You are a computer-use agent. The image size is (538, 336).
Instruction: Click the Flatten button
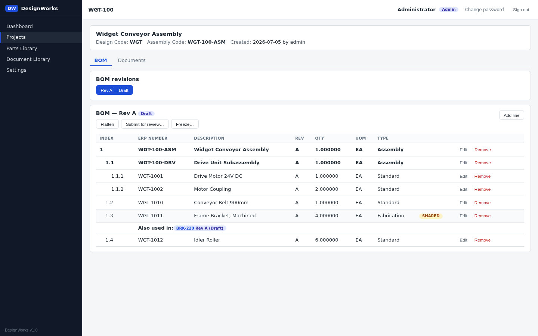click(x=107, y=124)
